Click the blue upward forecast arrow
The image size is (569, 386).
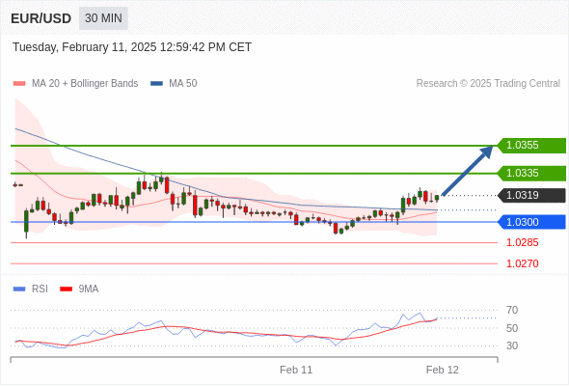468,170
